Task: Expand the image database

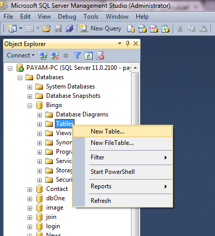Action: click(x=30, y=208)
